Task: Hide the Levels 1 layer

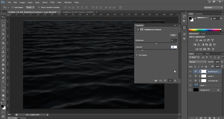Action: (x=190, y=76)
